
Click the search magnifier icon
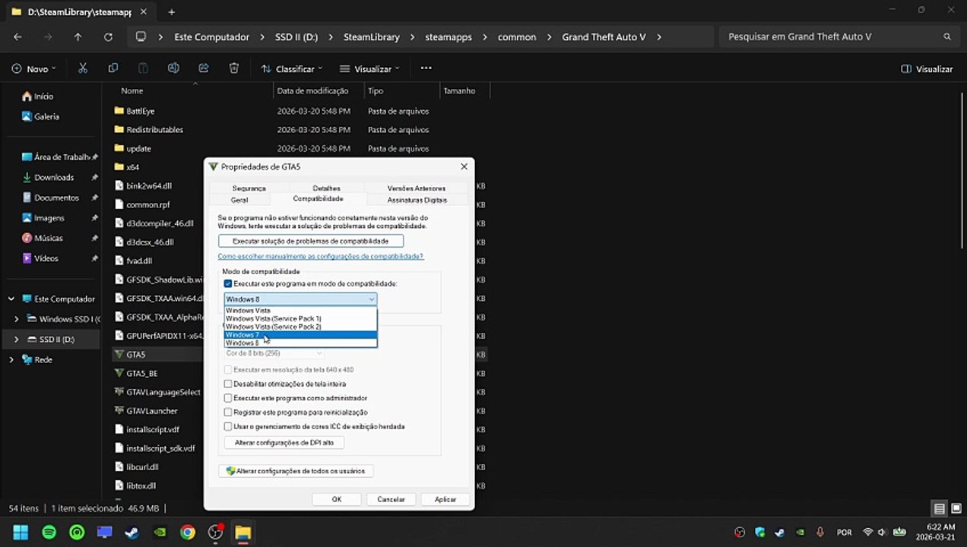pyautogui.click(x=947, y=36)
